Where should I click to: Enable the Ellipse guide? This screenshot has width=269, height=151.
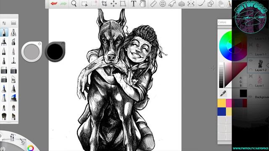point(163,4)
